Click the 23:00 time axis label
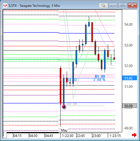Screen dimensions: 140x141 (96, 136)
